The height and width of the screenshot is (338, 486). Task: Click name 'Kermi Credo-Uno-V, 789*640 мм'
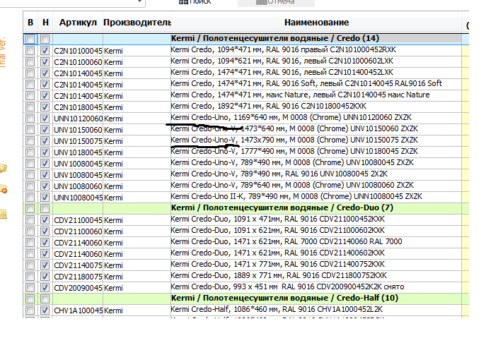click(292, 185)
